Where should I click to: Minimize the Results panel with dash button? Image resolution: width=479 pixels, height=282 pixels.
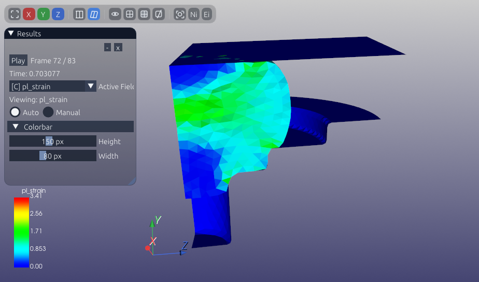pos(107,47)
